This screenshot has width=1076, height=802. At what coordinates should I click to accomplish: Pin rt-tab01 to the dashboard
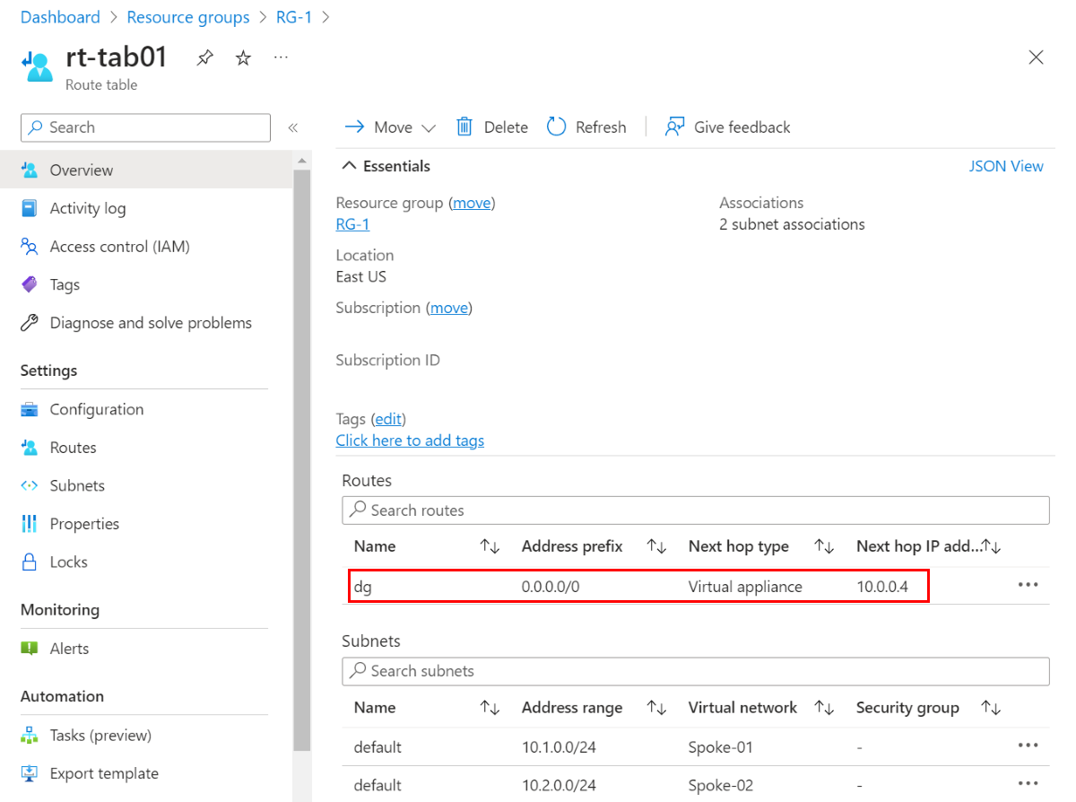(x=205, y=58)
